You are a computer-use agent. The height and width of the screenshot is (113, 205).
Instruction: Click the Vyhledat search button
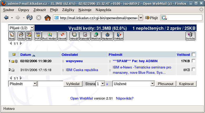tap(73, 84)
